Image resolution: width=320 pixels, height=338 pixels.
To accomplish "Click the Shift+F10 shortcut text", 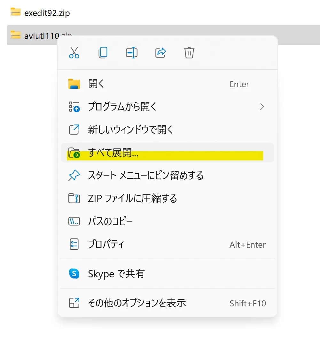I will (248, 303).
